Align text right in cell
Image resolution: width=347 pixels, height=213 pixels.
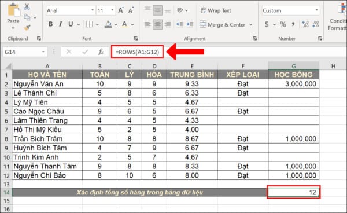point(168,24)
